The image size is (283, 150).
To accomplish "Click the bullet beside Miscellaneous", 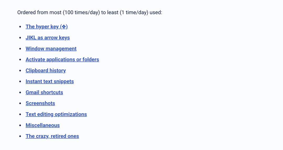I will pyautogui.click(x=20, y=126).
